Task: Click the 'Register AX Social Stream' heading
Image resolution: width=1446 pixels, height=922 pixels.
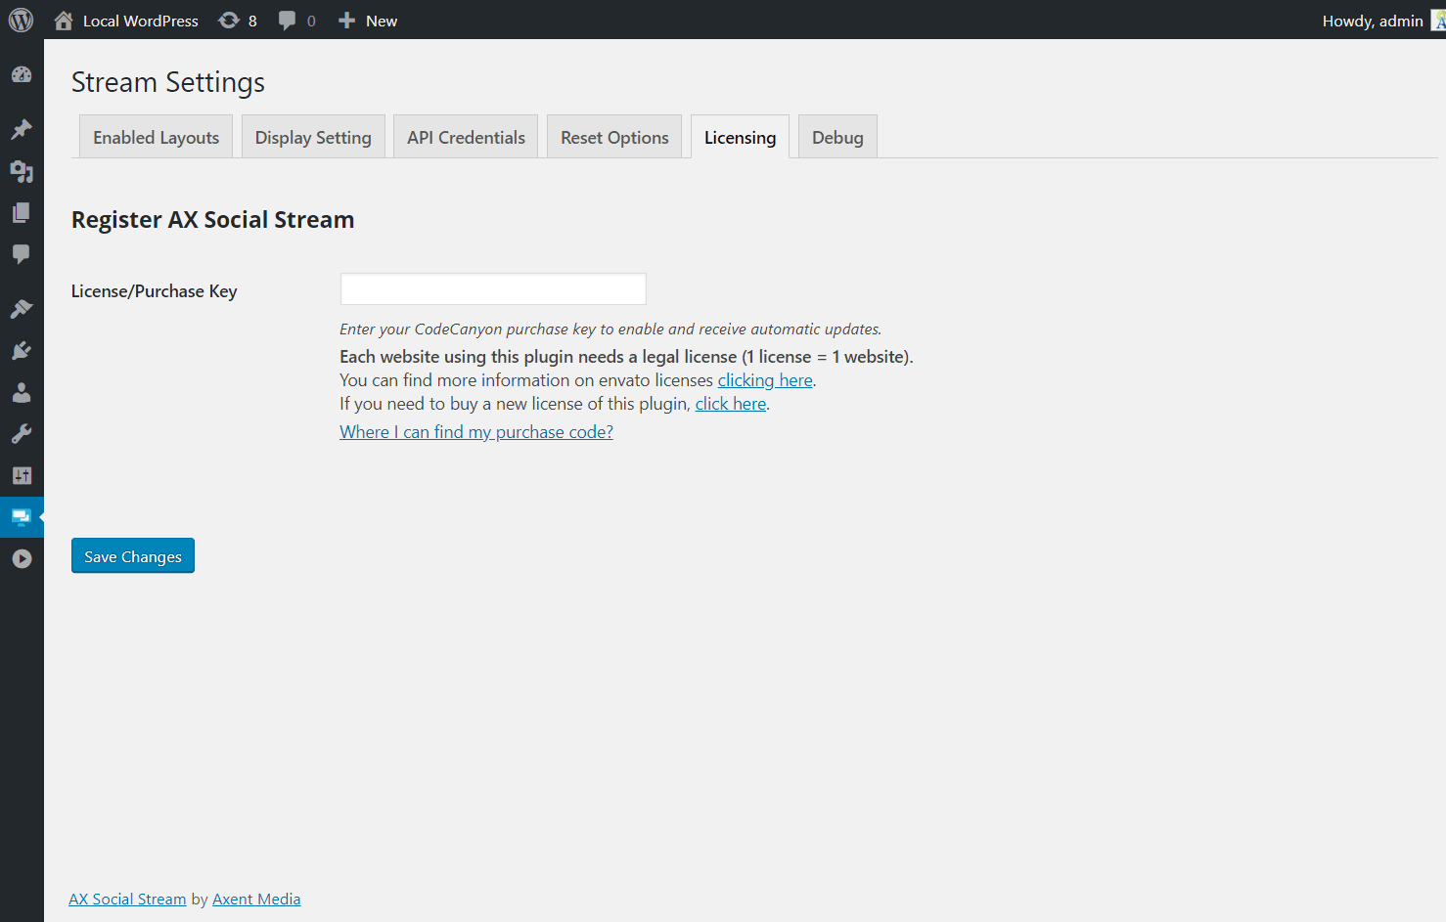Action: pyautogui.click(x=213, y=220)
